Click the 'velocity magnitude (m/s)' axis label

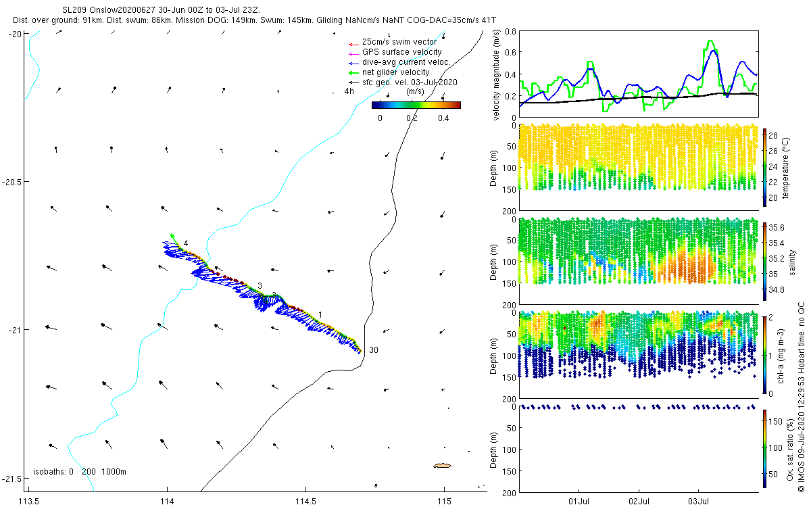coord(497,75)
